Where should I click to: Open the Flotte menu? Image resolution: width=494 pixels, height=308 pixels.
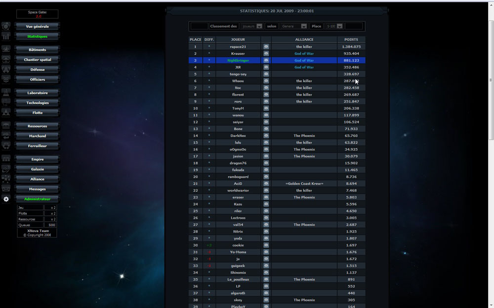37,113
